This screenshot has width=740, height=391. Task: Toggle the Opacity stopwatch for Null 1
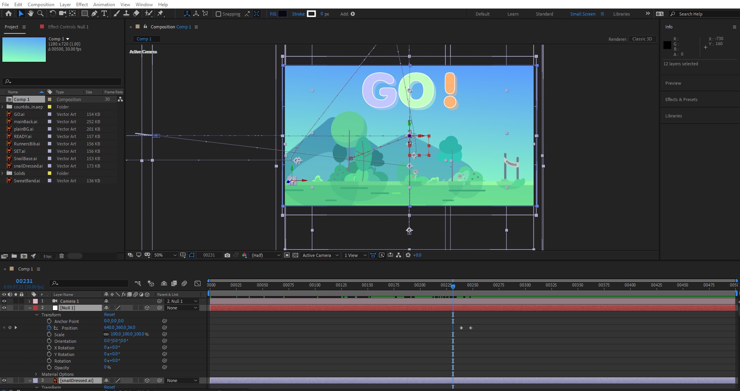coord(49,367)
